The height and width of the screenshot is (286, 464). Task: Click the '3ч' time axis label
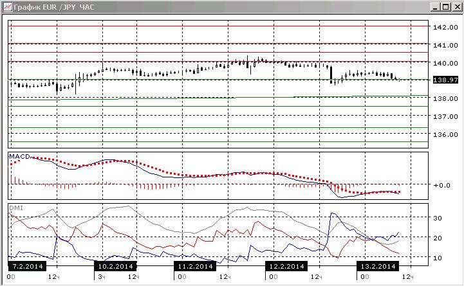click(102, 277)
